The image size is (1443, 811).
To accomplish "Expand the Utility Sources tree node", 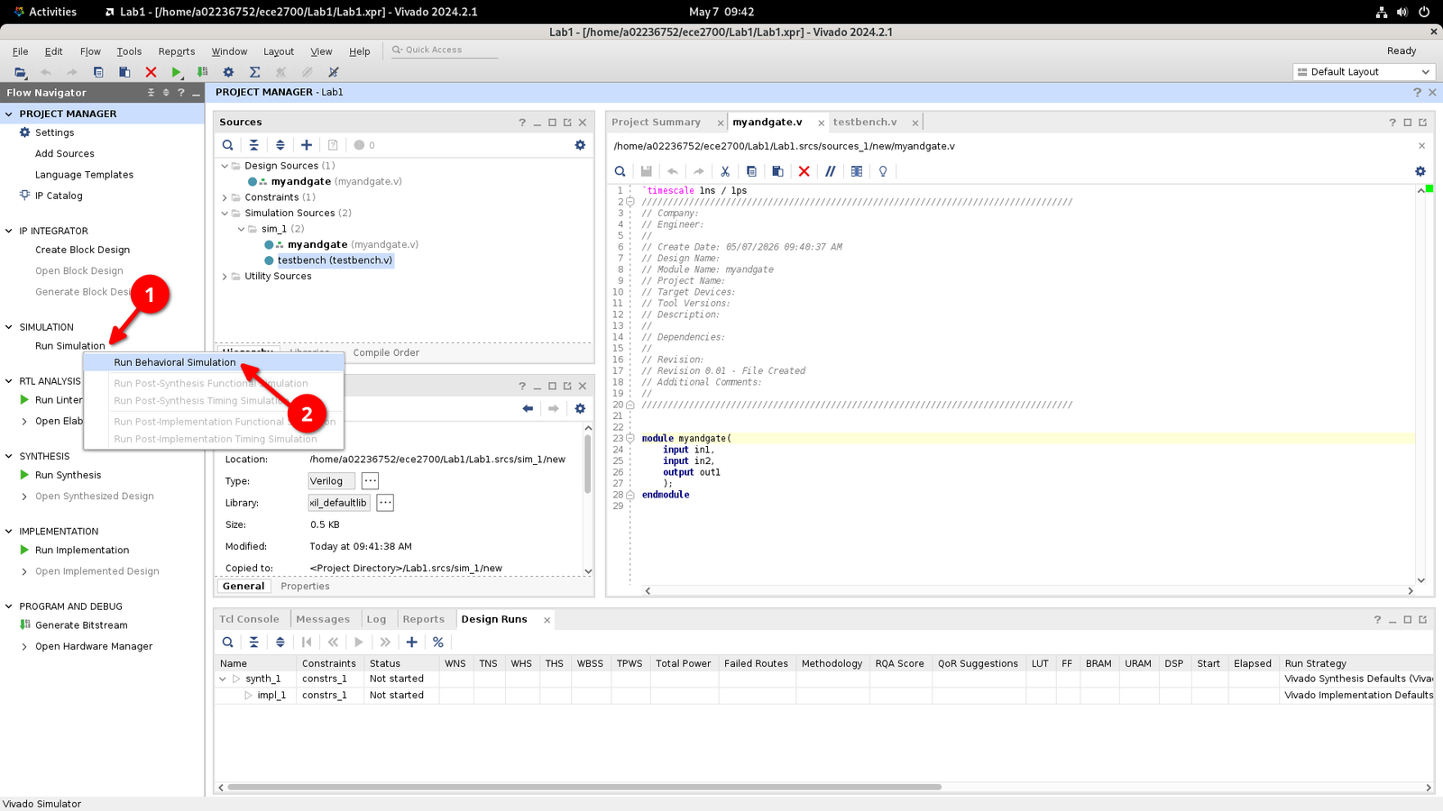I will pyautogui.click(x=225, y=277).
